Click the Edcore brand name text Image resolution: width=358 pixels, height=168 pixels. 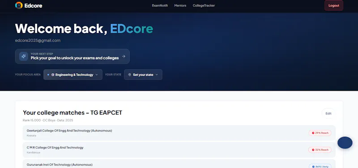click(x=33, y=6)
